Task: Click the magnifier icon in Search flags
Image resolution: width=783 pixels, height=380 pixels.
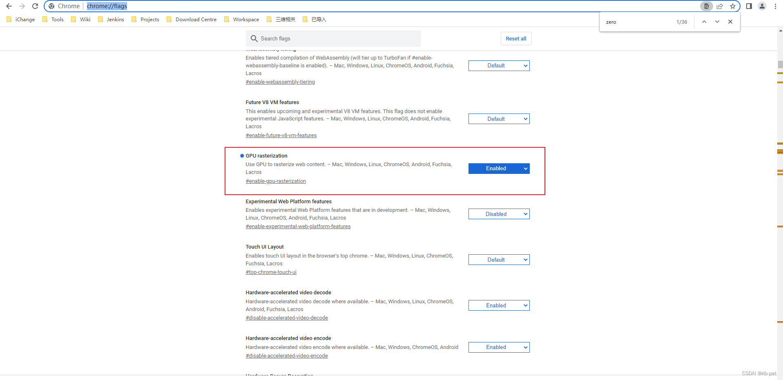Action: (254, 38)
